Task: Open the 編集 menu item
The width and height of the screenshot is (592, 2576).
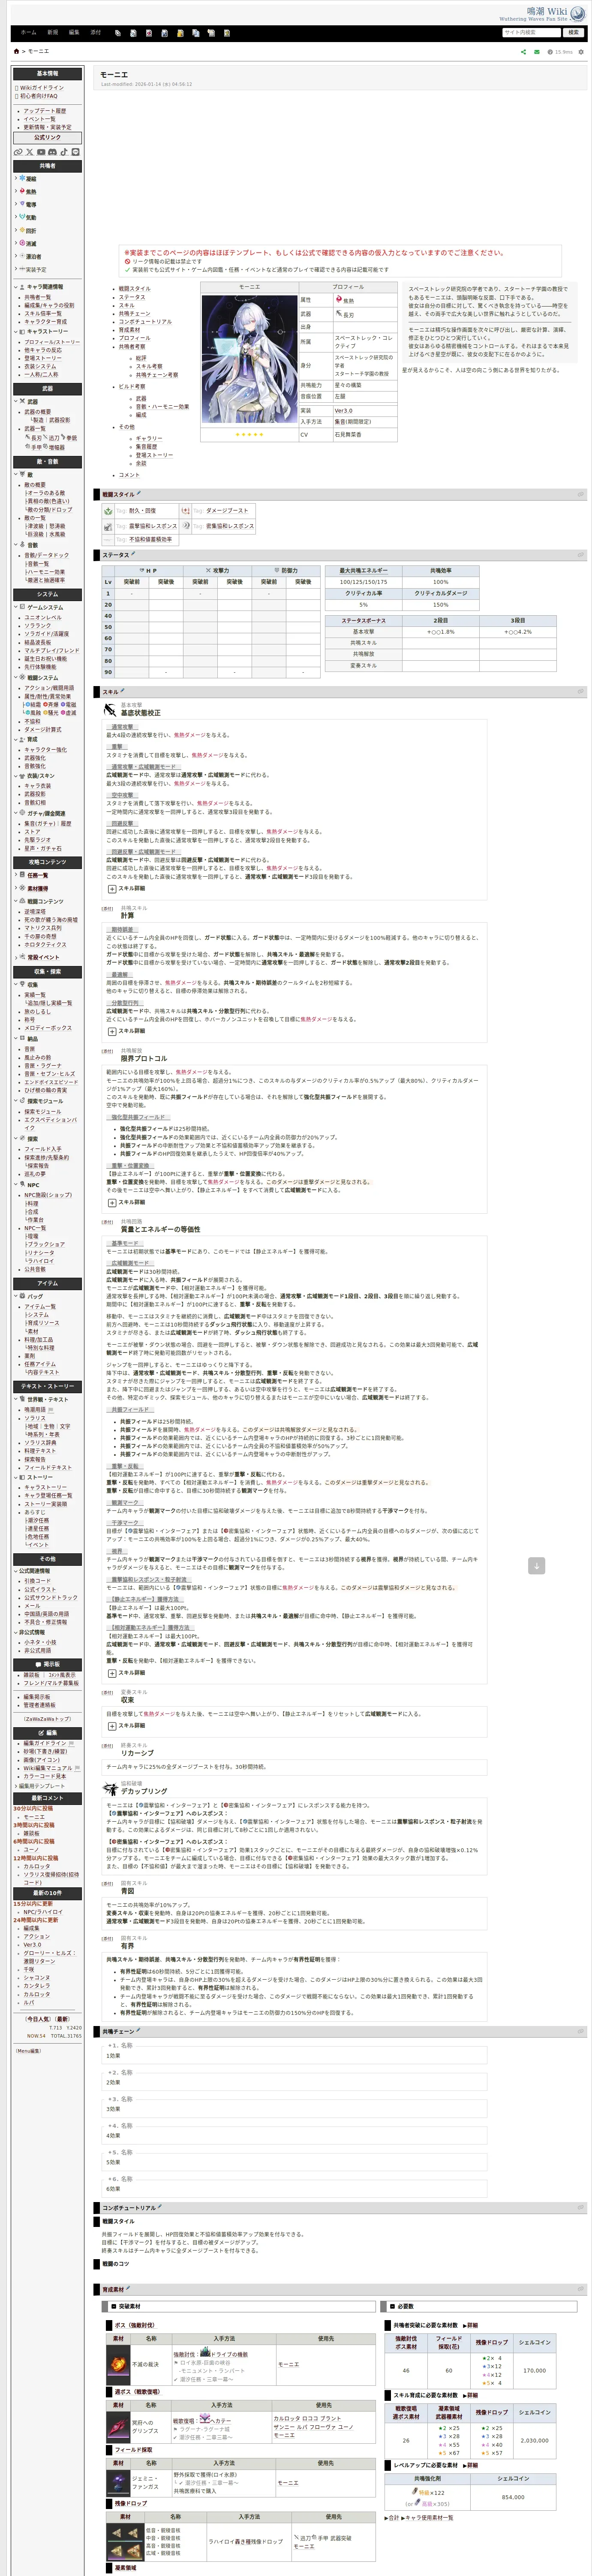Action: [74, 32]
